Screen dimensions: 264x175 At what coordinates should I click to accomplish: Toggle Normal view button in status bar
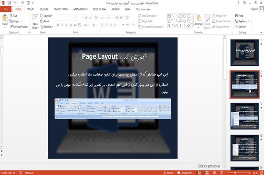pyautogui.click(x=200, y=173)
